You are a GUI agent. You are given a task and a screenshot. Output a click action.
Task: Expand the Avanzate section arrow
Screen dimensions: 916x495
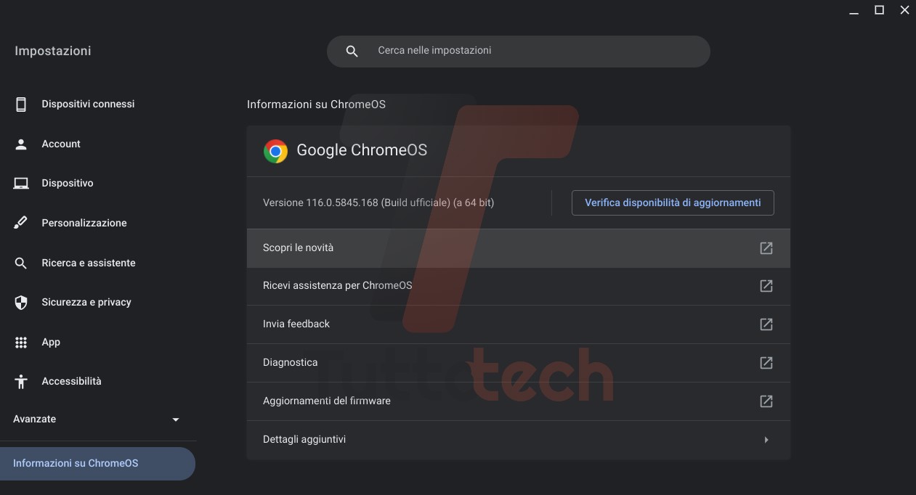tap(175, 420)
